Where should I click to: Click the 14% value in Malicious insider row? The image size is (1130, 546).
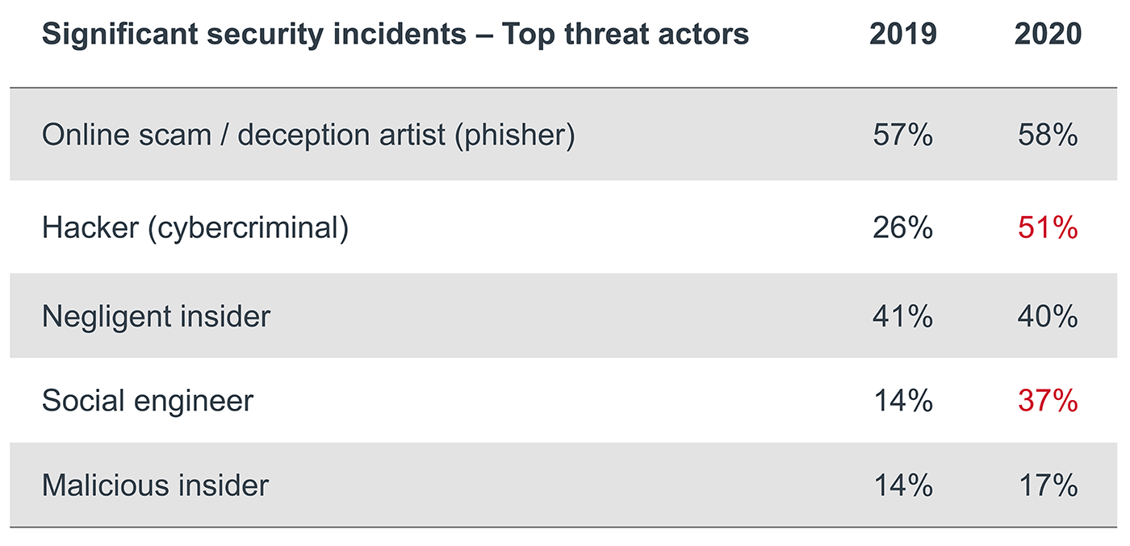click(902, 486)
